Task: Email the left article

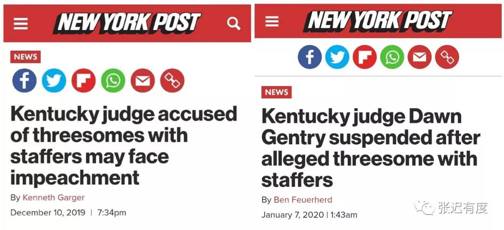Action: [x=143, y=81]
